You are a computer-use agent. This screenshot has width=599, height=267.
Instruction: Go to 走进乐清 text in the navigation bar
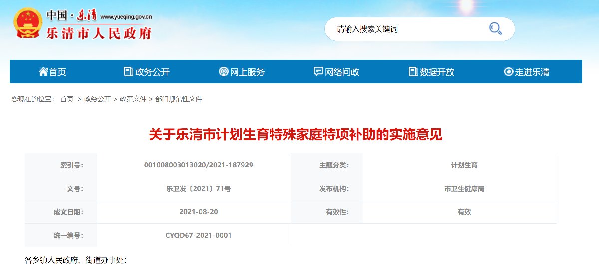point(532,72)
